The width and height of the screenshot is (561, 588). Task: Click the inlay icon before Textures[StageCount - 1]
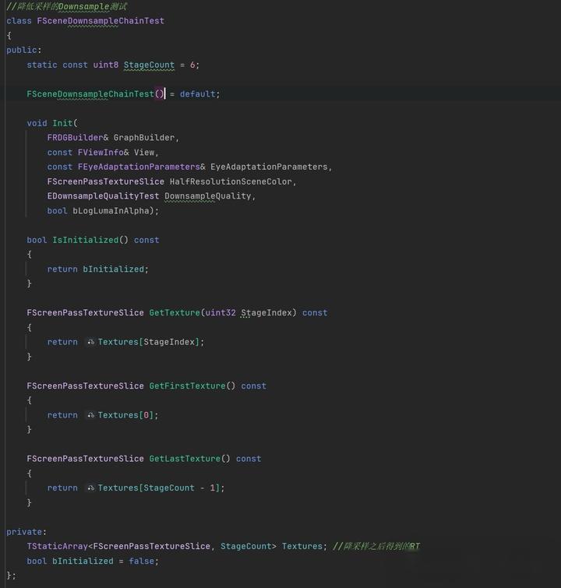[90, 488]
